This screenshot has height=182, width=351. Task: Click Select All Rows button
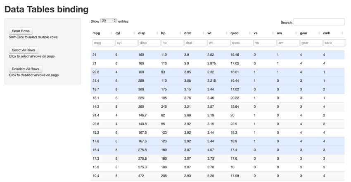pyautogui.click(x=24, y=50)
